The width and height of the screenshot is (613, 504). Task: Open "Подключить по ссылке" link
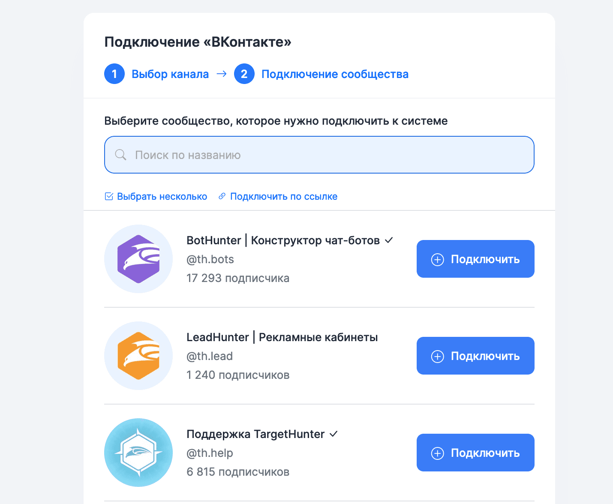point(283,196)
